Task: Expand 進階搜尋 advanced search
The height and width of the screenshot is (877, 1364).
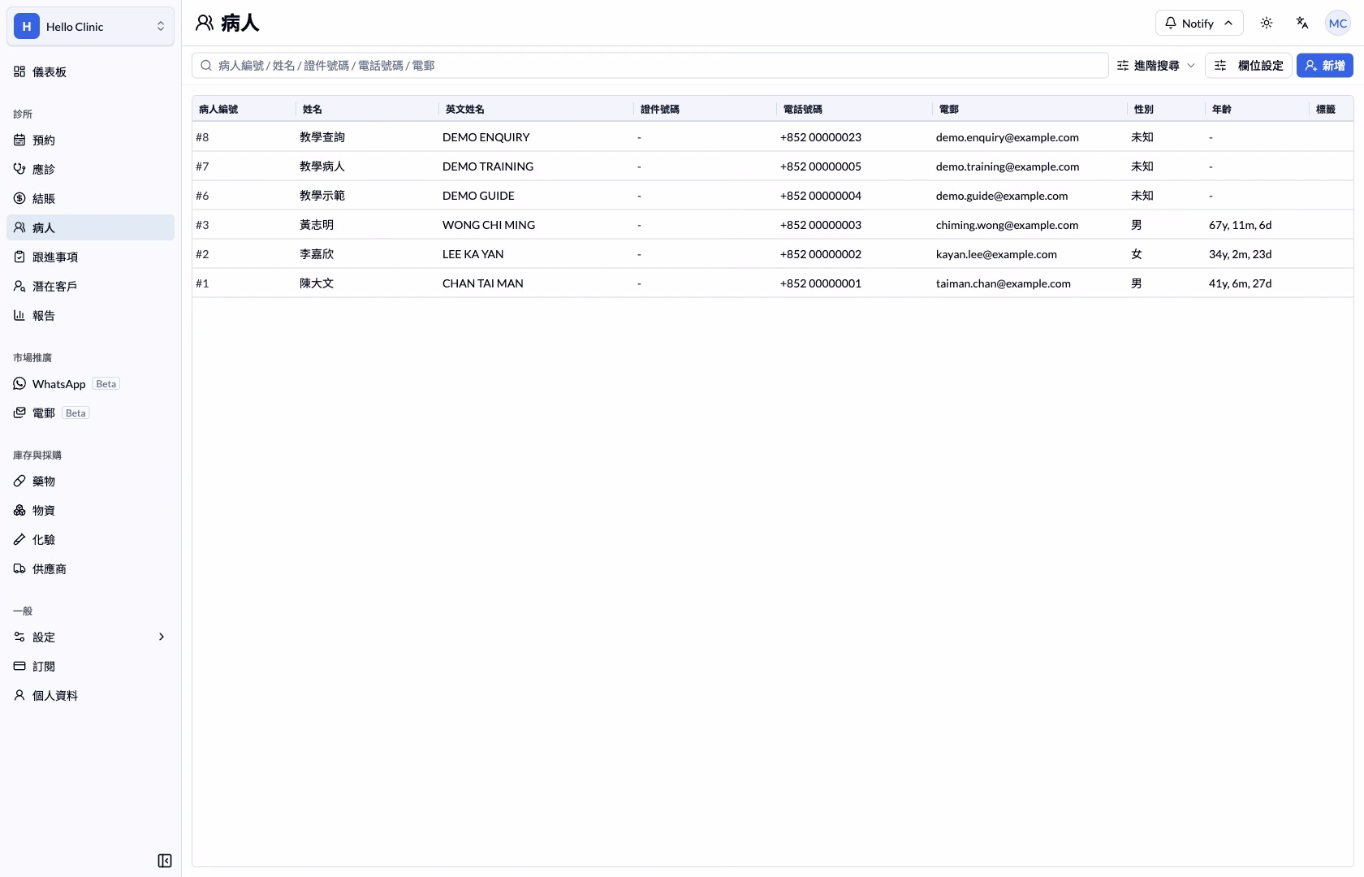Action: coord(1156,66)
